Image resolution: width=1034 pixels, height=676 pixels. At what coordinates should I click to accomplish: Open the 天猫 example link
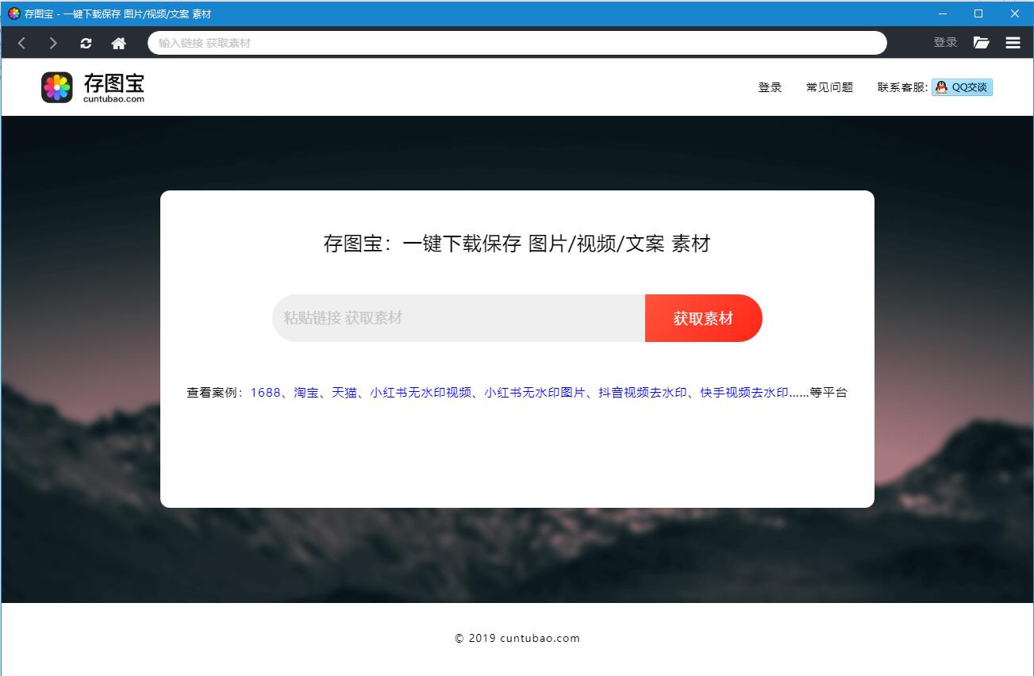coord(344,393)
